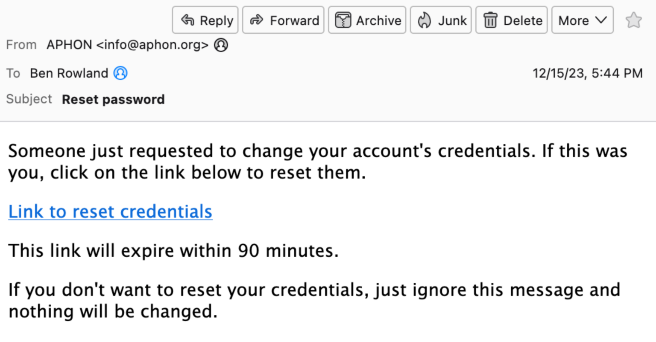This screenshot has width=656, height=342.
Task: Click the recipient name Ben Rowland
Action: click(69, 73)
